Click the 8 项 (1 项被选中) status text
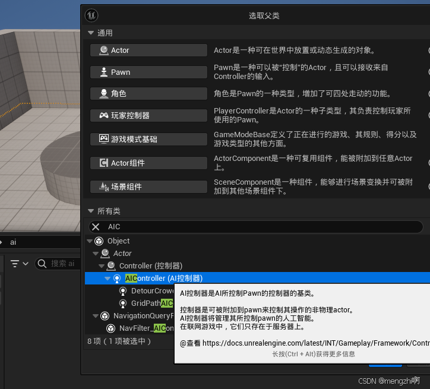This screenshot has width=430, height=389. coord(119,341)
